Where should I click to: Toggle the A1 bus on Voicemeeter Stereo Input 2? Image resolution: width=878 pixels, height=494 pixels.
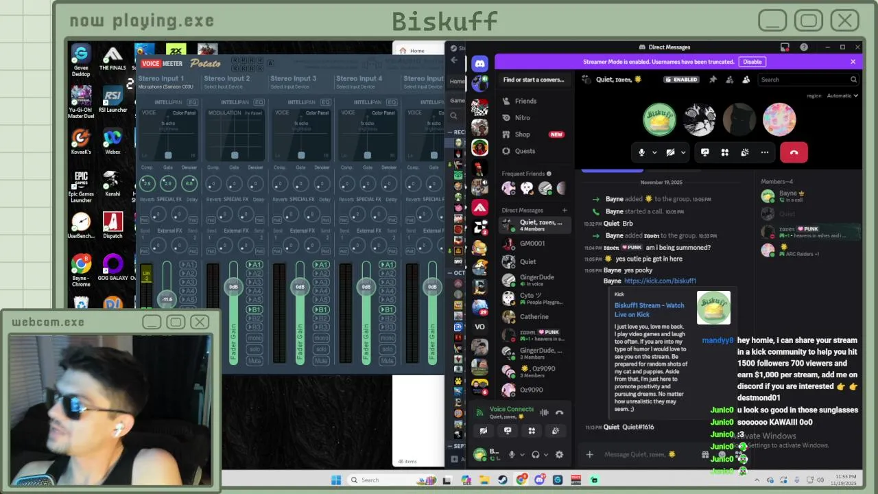coord(254,265)
